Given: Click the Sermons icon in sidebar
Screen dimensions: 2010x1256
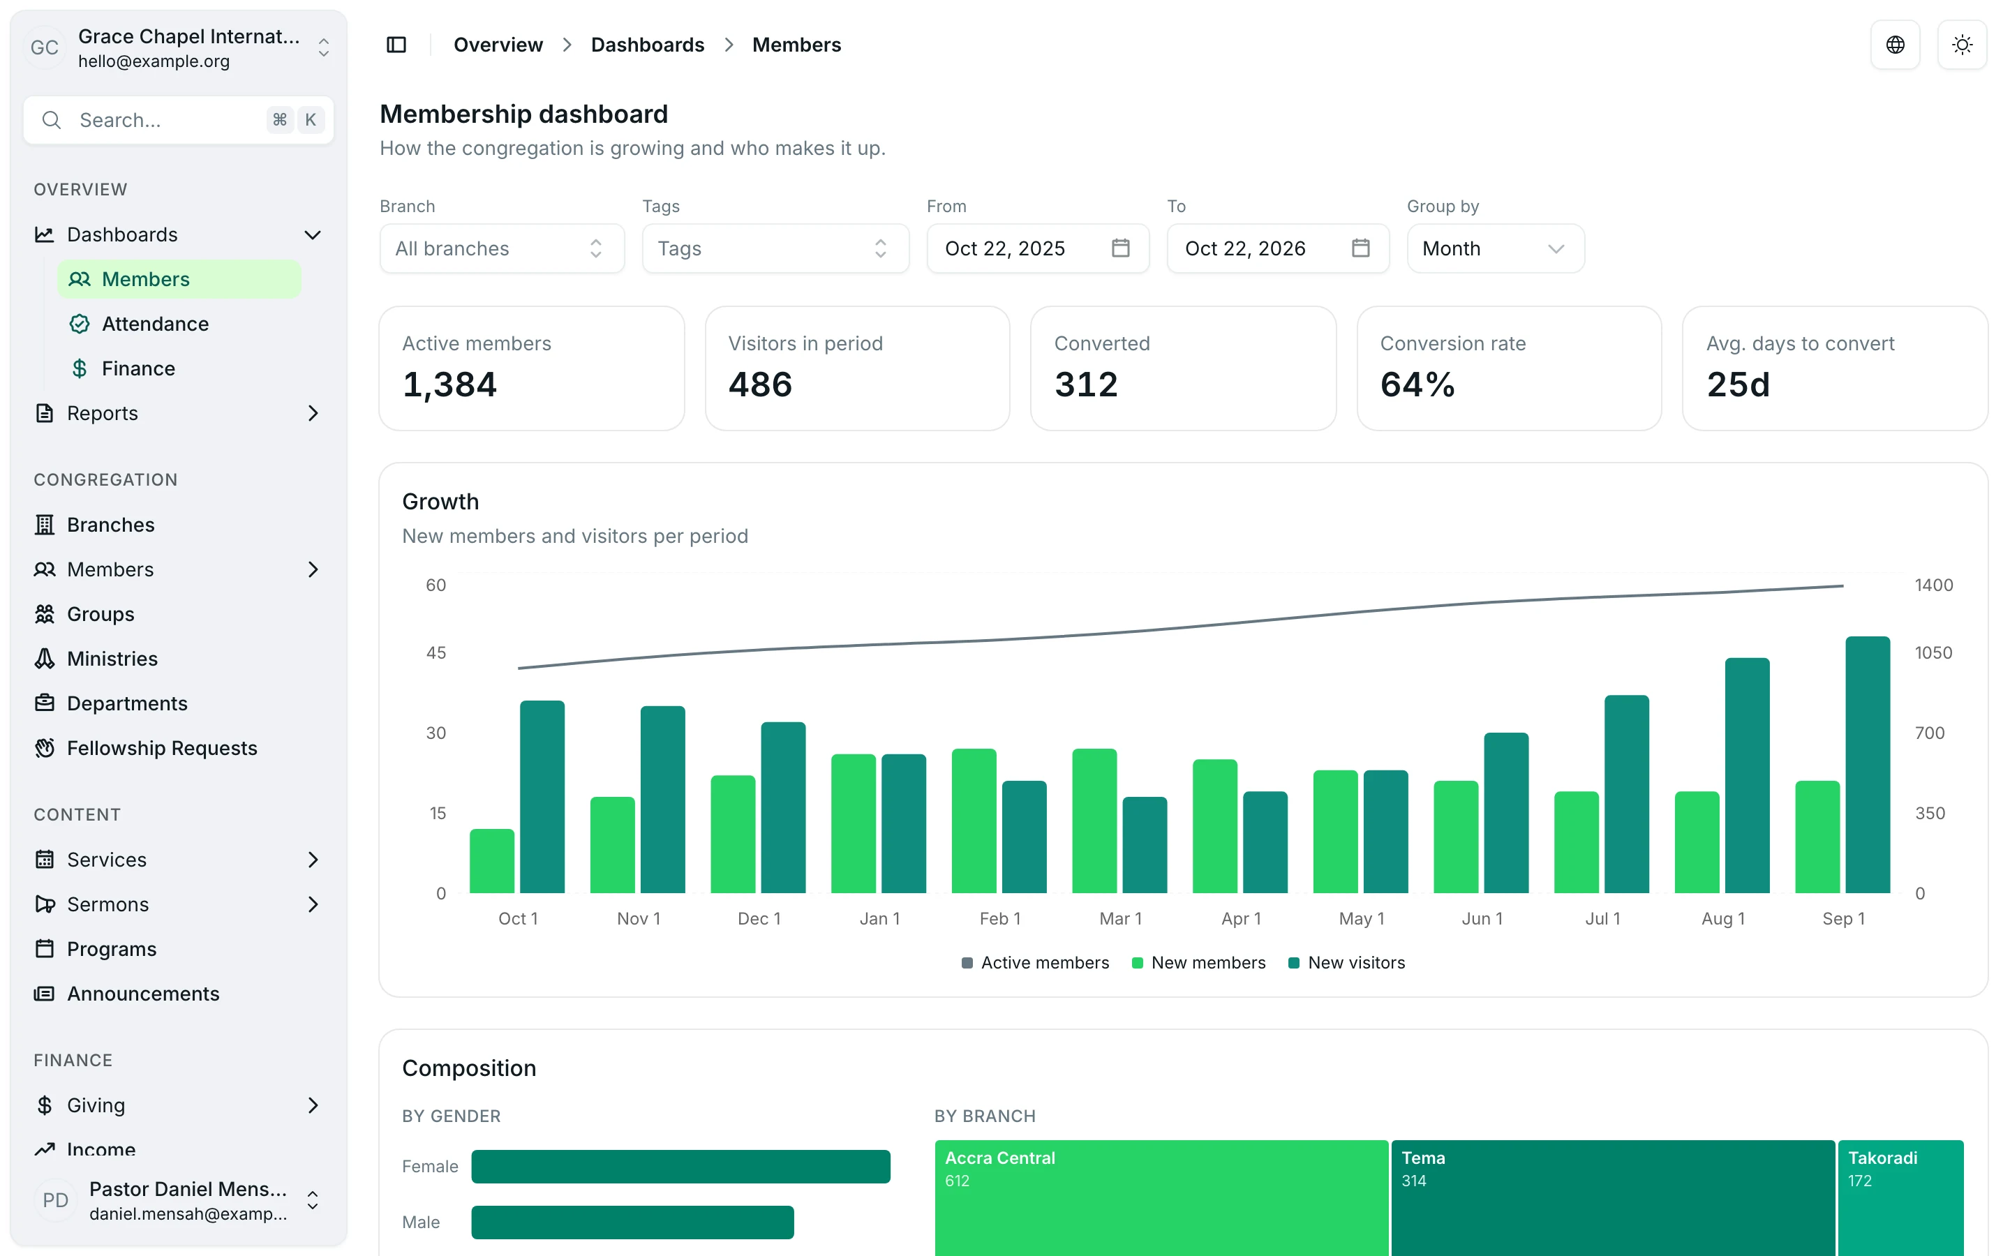Looking at the screenshot, I should [45, 904].
